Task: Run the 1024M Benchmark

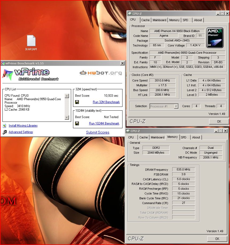Action: 104,123
